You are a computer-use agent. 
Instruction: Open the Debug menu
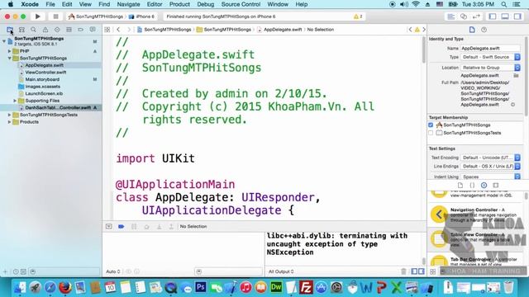pos(206,4)
